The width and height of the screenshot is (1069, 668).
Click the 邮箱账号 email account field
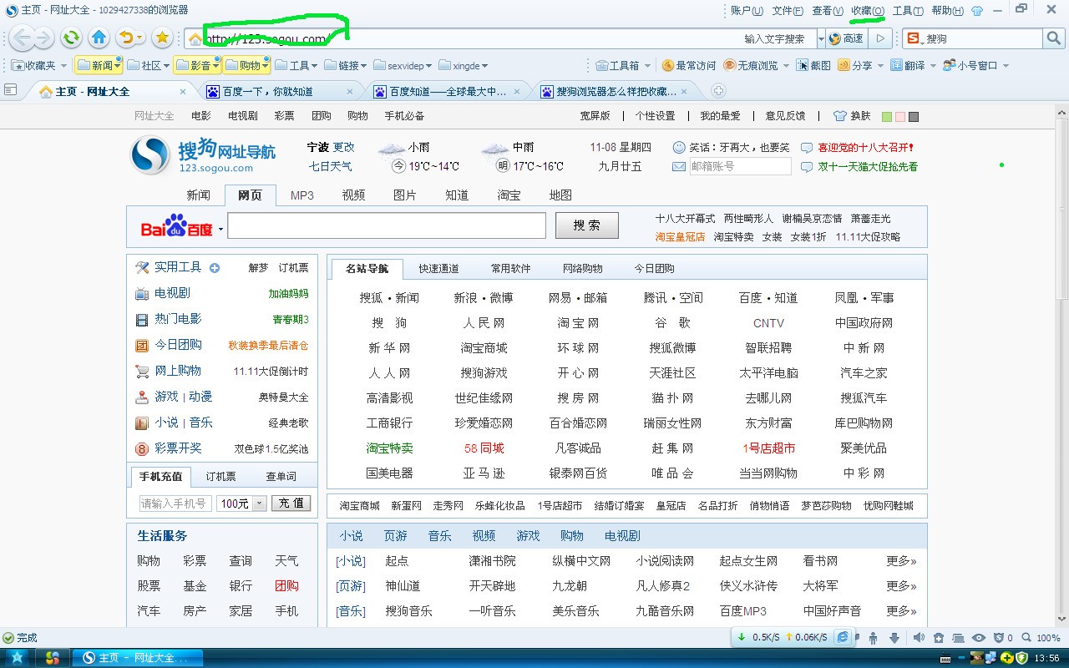740,166
